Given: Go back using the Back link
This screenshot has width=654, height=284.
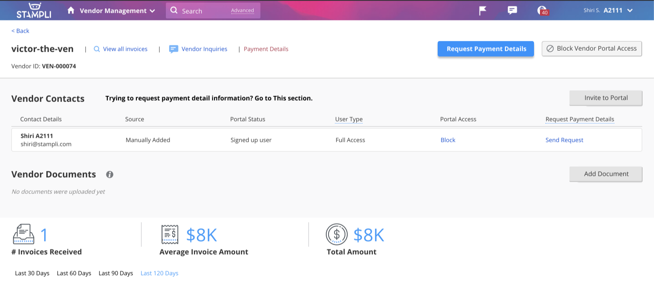Looking at the screenshot, I should coord(20,31).
